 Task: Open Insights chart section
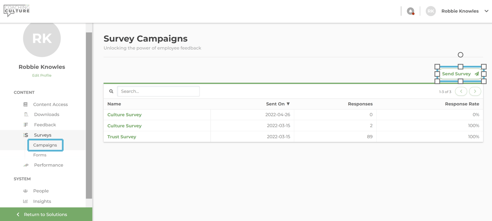click(x=42, y=201)
